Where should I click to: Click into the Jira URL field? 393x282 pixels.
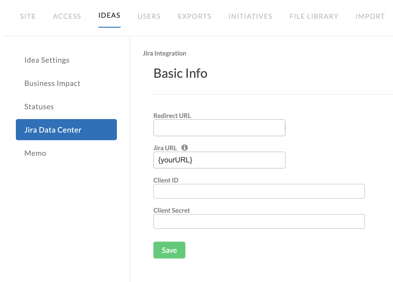(x=220, y=160)
